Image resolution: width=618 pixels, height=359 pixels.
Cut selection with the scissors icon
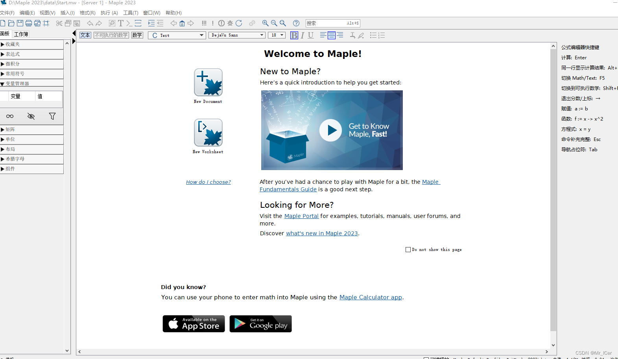coord(59,23)
